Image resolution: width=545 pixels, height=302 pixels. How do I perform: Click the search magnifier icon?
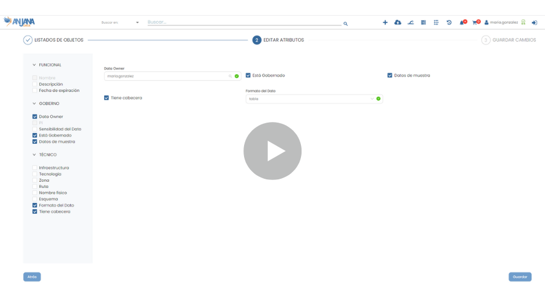click(x=346, y=24)
